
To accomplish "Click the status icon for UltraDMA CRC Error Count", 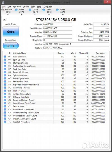I will [5, 119].
